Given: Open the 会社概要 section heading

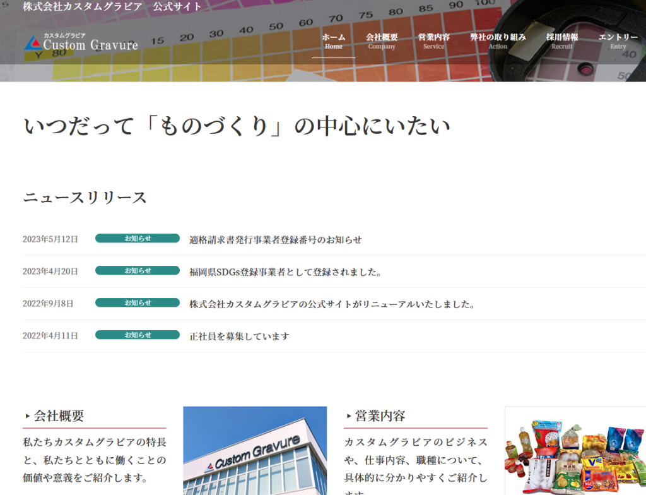Looking at the screenshot, I should (59, 416).
